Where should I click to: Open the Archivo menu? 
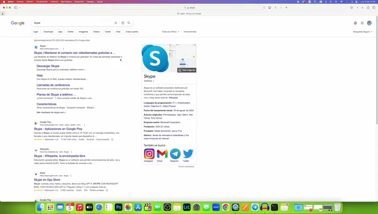20,2
